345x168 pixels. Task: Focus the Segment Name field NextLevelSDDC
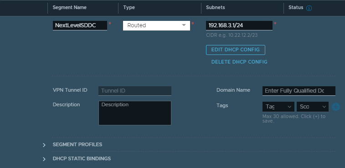coord(80,25)
